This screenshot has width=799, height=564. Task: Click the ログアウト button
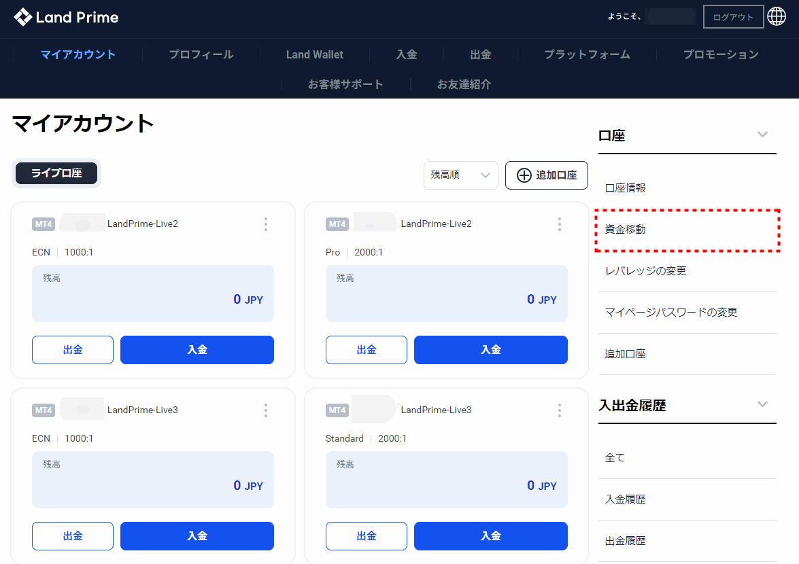point(733,17)
